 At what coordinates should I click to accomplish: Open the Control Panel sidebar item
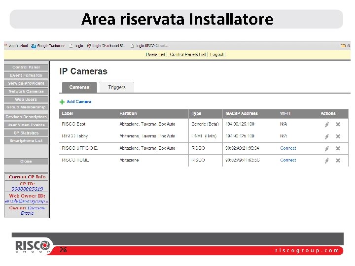pos(26,67)
